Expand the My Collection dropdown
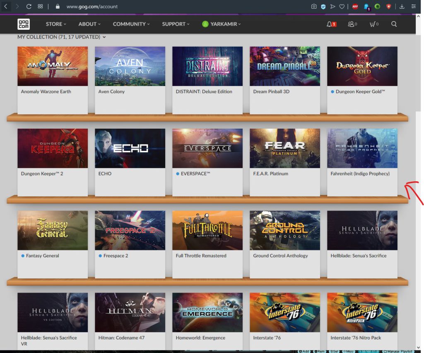Screen dimensions: 424x353 click(x=62, y=37)
